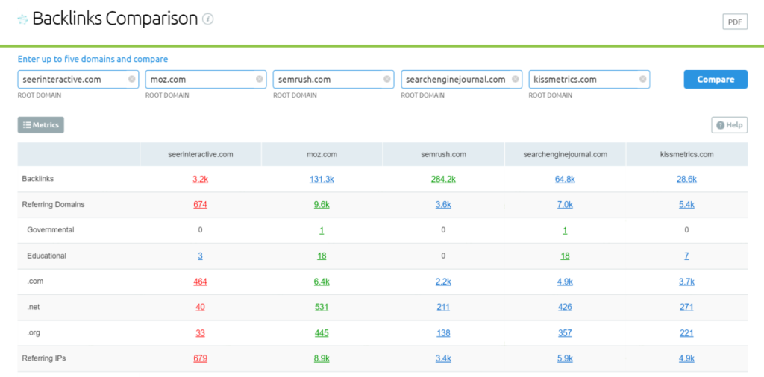Click the snowflake icon next to page title

(x=22, y=19)
